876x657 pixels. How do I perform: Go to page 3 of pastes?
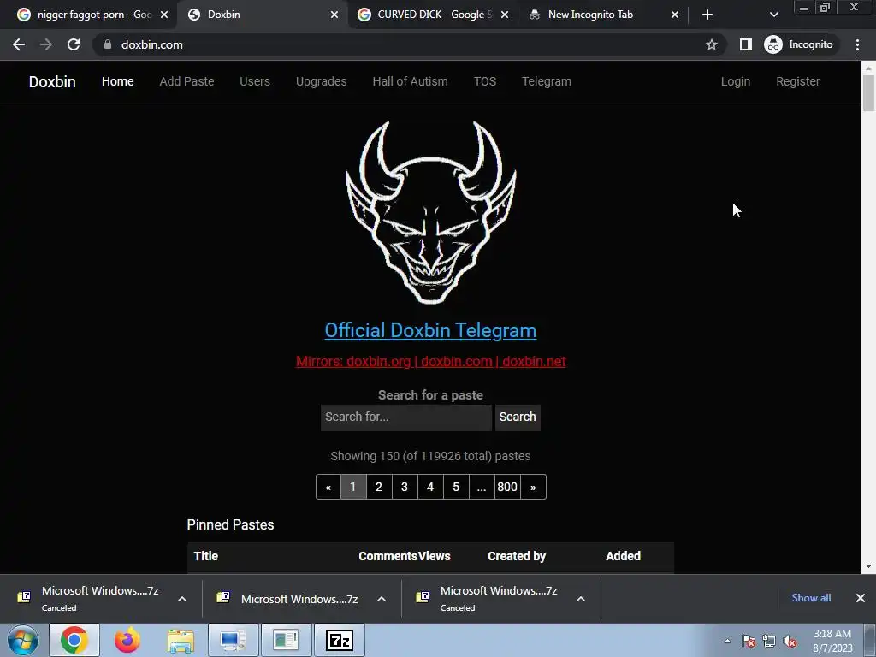tap(405, 487)
